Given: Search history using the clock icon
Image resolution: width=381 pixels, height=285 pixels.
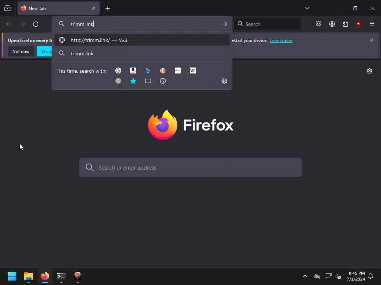Looking at the screenshot, I should [163, 81].
